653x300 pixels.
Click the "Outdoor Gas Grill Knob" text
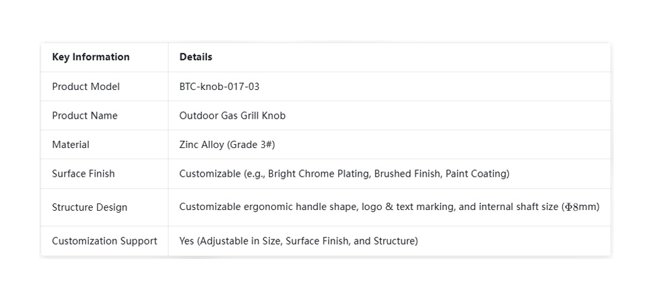click(x=232, y=115)
